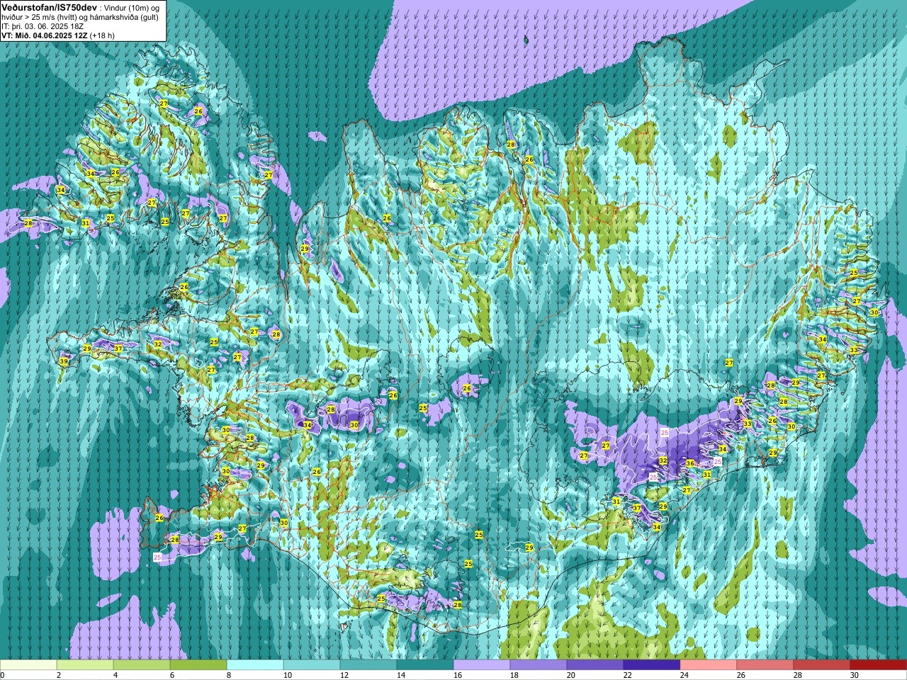Click the 10–12 m/s light teal legend swatch
Screen dimensions: 907x680
pyautogui.click(x=312, y=665)
